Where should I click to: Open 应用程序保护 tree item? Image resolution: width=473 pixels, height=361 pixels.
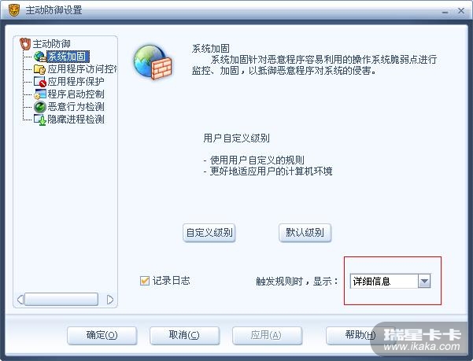click(x=76, y=82)
